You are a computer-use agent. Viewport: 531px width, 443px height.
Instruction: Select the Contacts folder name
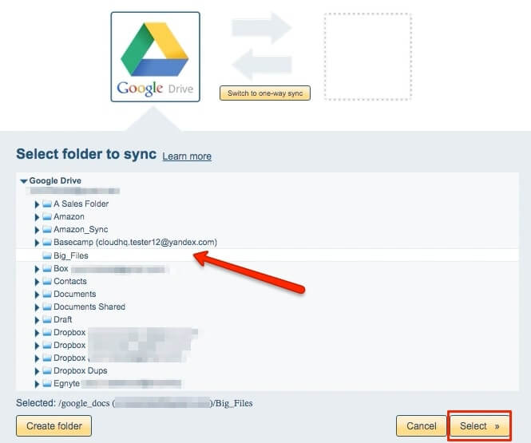(x=70, y=281)
